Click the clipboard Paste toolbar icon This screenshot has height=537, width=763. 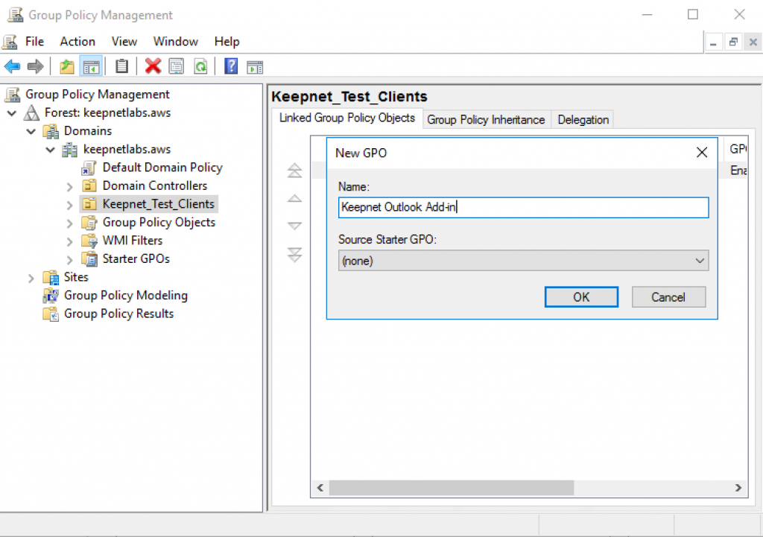(121, 66)
